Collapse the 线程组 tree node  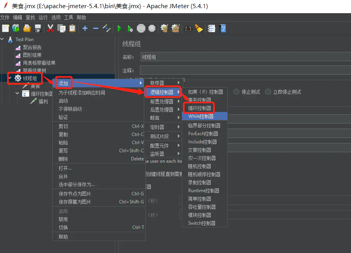pos(10,78)
